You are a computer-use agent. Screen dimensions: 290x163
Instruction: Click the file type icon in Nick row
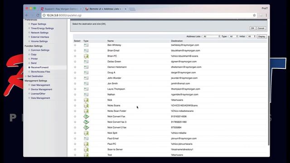pyautogui.click(x=86, y=100)
